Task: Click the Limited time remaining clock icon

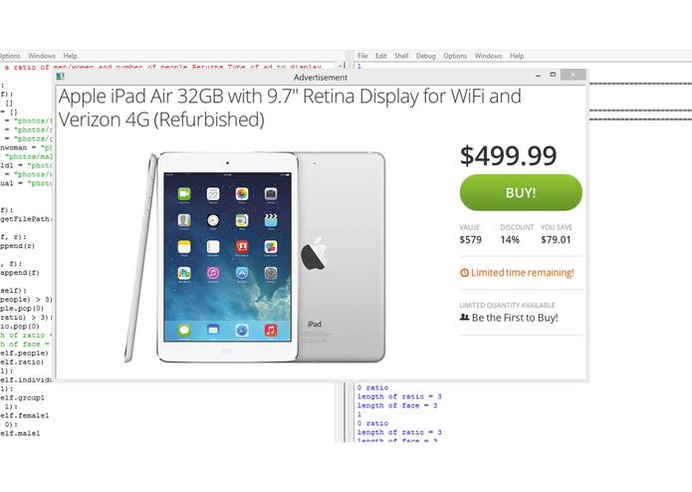Action: (464, 273)
